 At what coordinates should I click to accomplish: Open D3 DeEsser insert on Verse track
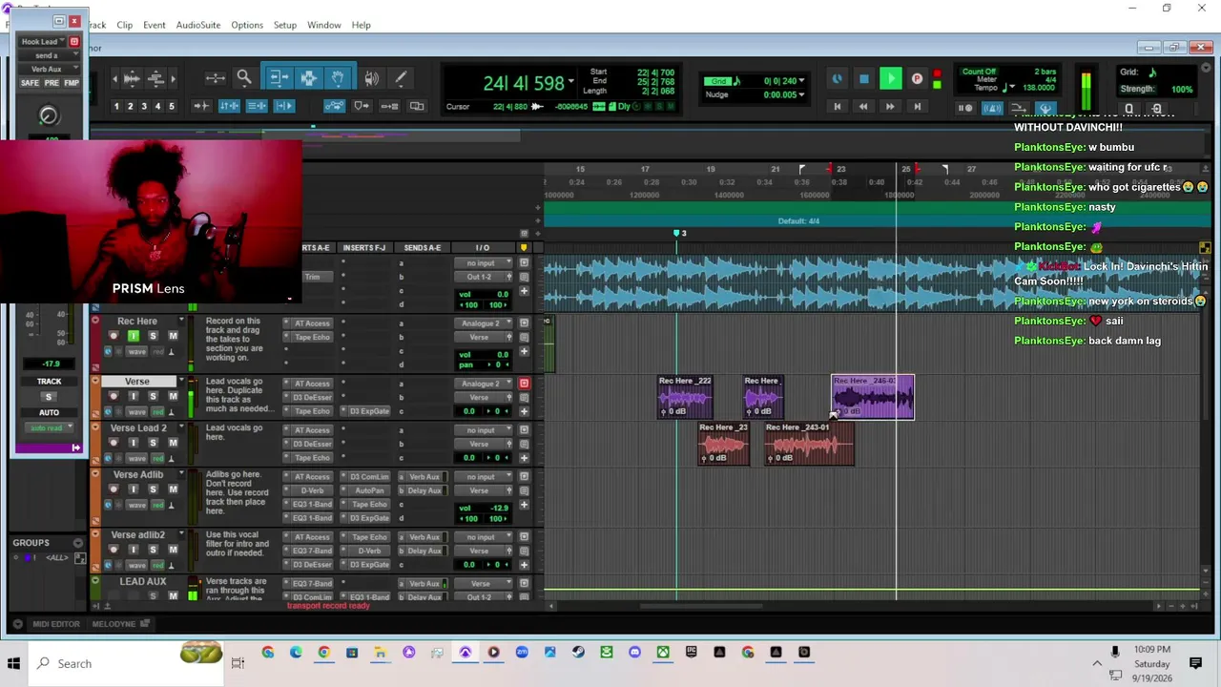(x=312, y=397)
